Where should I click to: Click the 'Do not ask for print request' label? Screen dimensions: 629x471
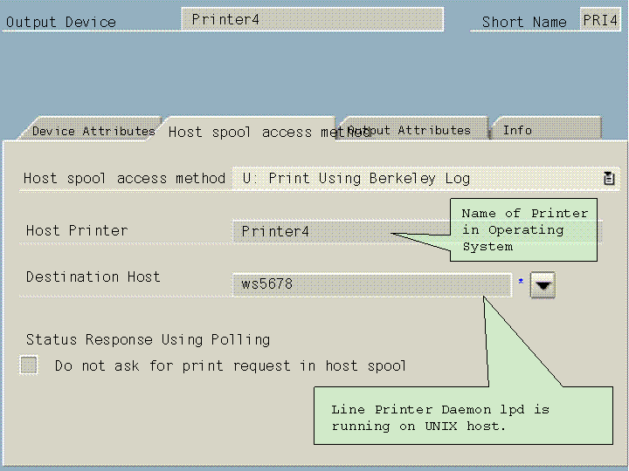tap(231, 365)
